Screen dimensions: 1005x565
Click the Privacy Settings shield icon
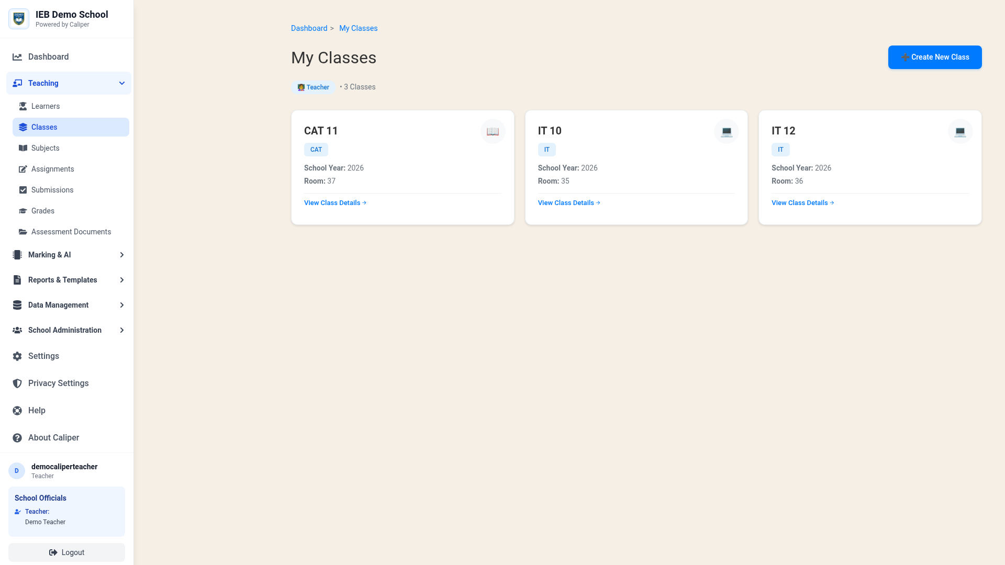pyautogui.click(x=17, y=383)
